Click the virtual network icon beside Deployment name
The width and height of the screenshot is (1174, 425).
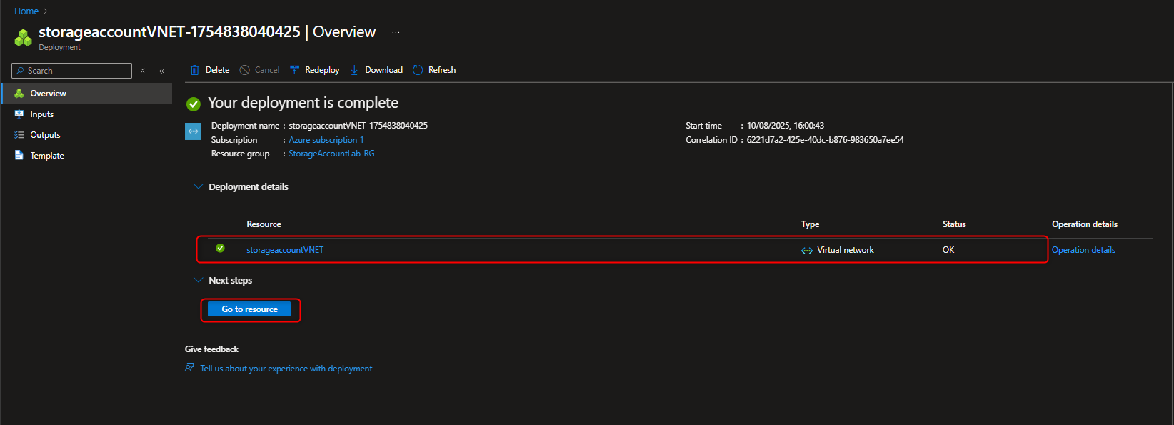[193, 131]
